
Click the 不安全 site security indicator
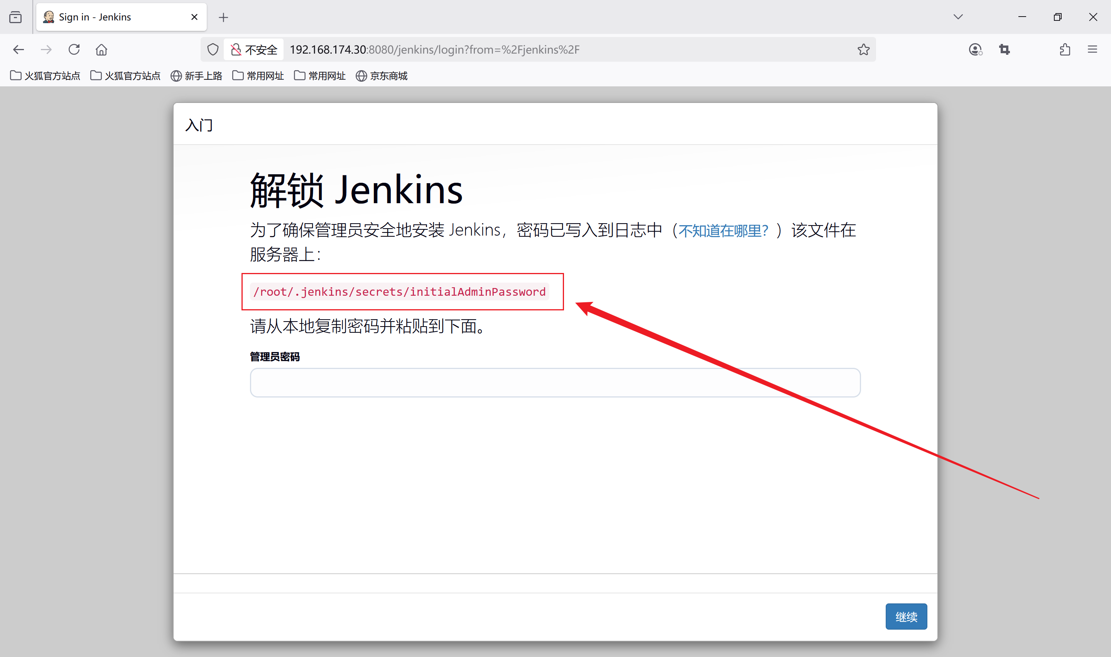(254, 50)
